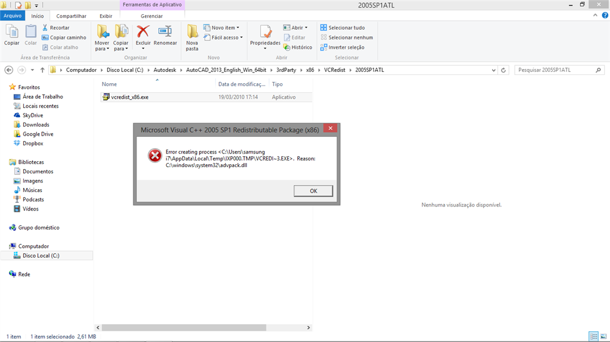This screenshot has width=610, height=342.
Task: Click the Histórico ribbon item
Action: (x=298, y=47)
